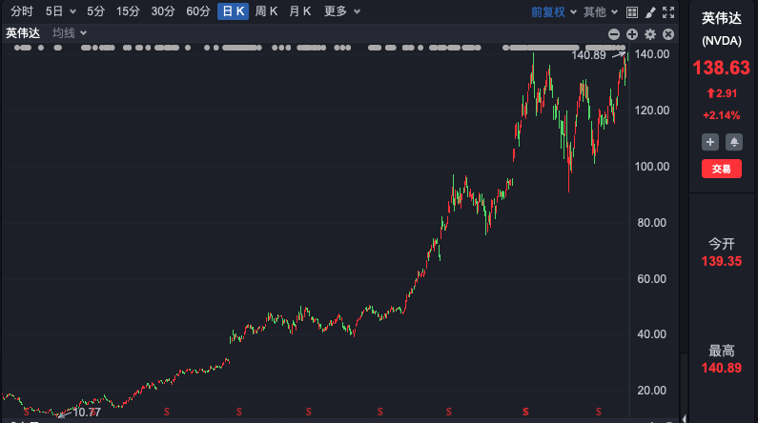Enter fullscreen chart mode

667,12
